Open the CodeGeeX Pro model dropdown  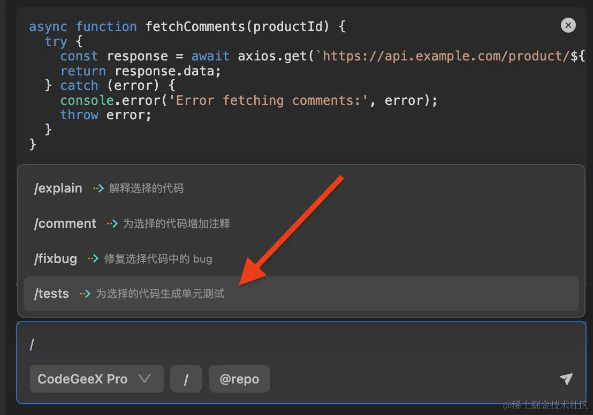(96, 379)
